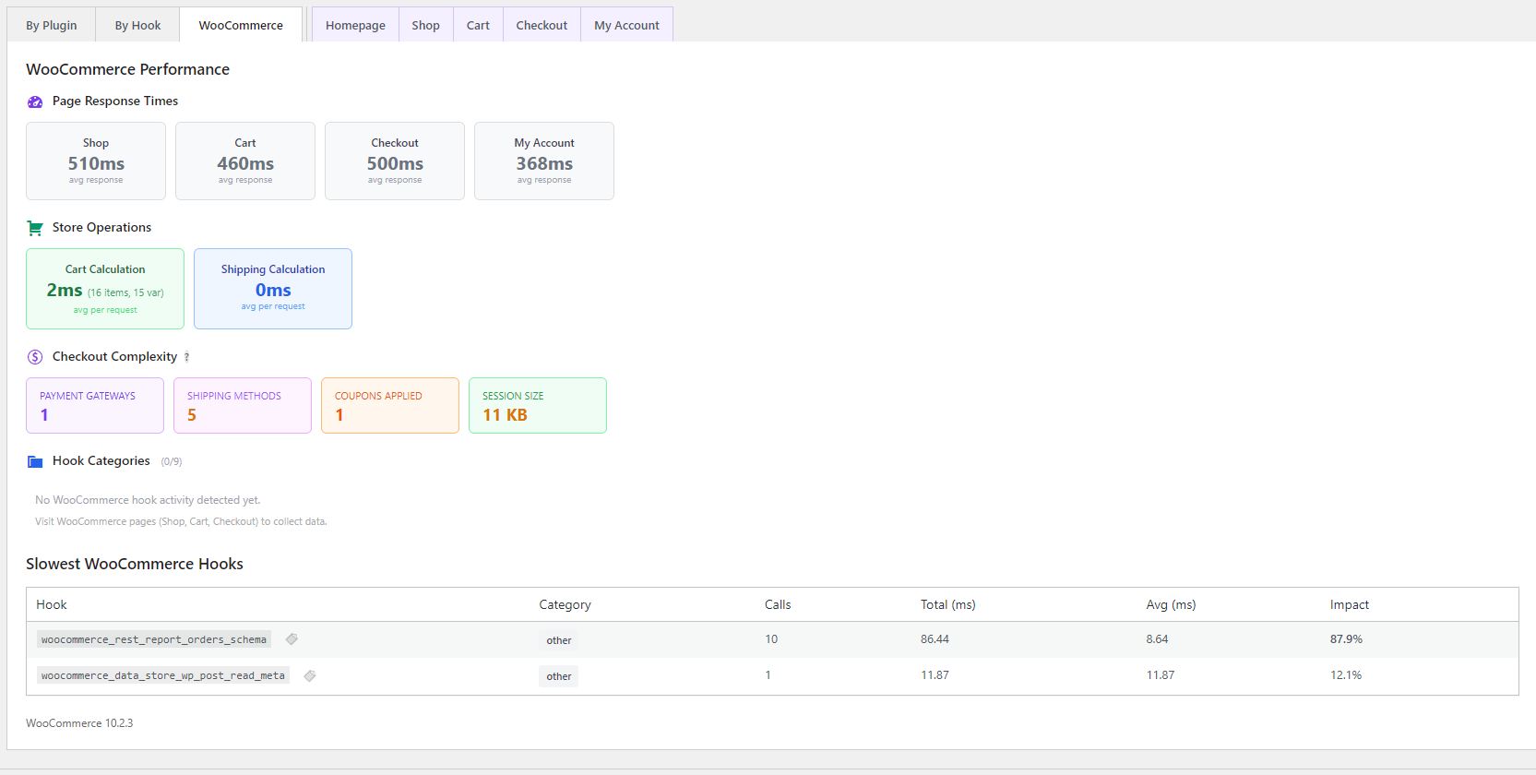Image resolution: width=1536 pixels, height=775 pixels.
Task: Click the 'other' category badge for orders_schema row
Action: tap(559, 640)
